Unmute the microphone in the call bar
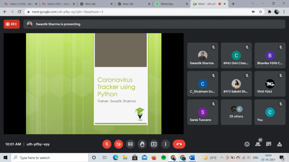The width and height of the screenshot is (289, 162). [x=107, y=144]
